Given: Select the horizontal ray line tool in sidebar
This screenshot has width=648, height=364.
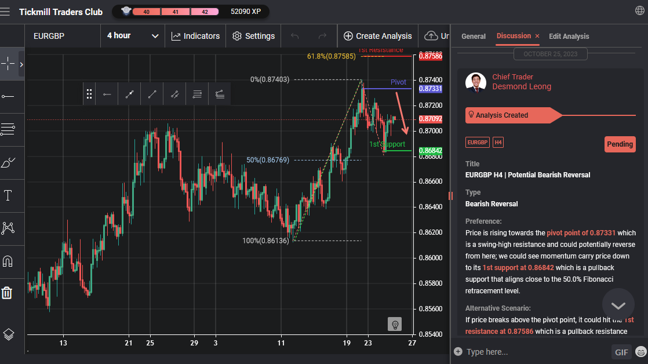Looking at the screenshot, I should coord(8,96).
